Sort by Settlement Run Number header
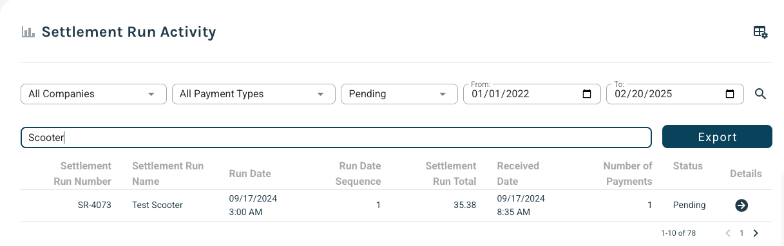The width and height of the screenshot is (784, 246). (x=82, y=174)
